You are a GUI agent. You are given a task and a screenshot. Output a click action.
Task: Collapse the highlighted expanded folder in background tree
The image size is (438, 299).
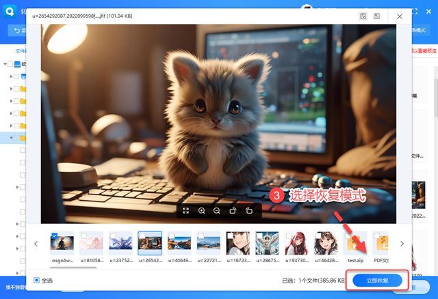pyautogui.click(x=11, y=138)
